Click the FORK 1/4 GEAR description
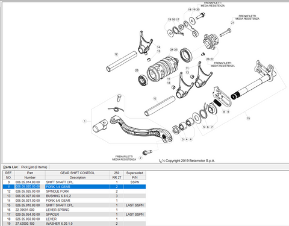The image size is (289, 226). [58, 187]
